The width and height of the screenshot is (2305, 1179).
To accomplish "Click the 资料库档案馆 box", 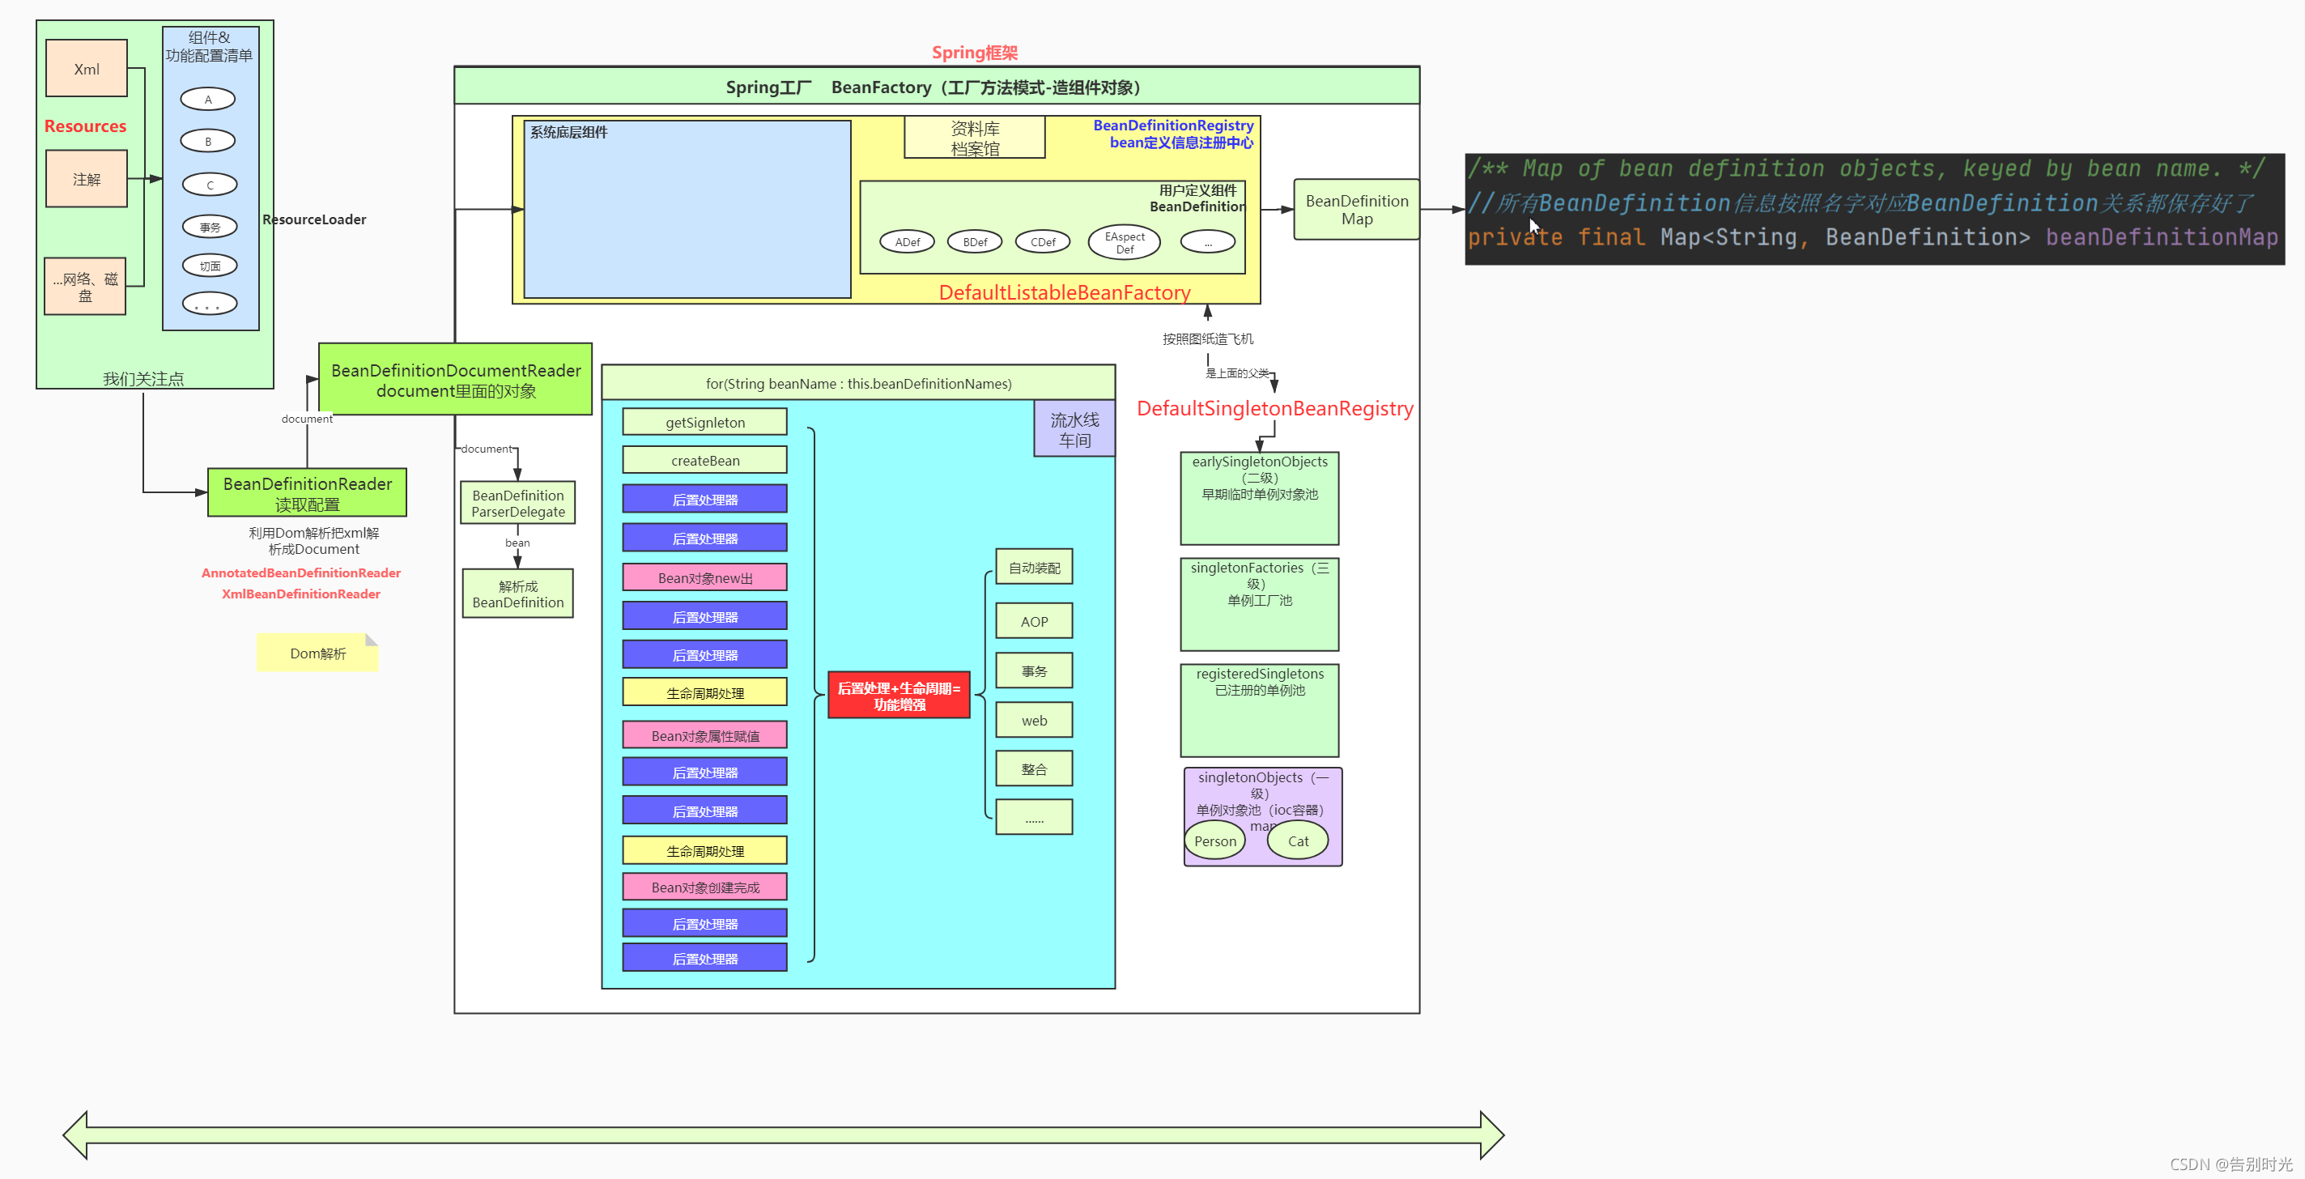I will pos(975,138).
